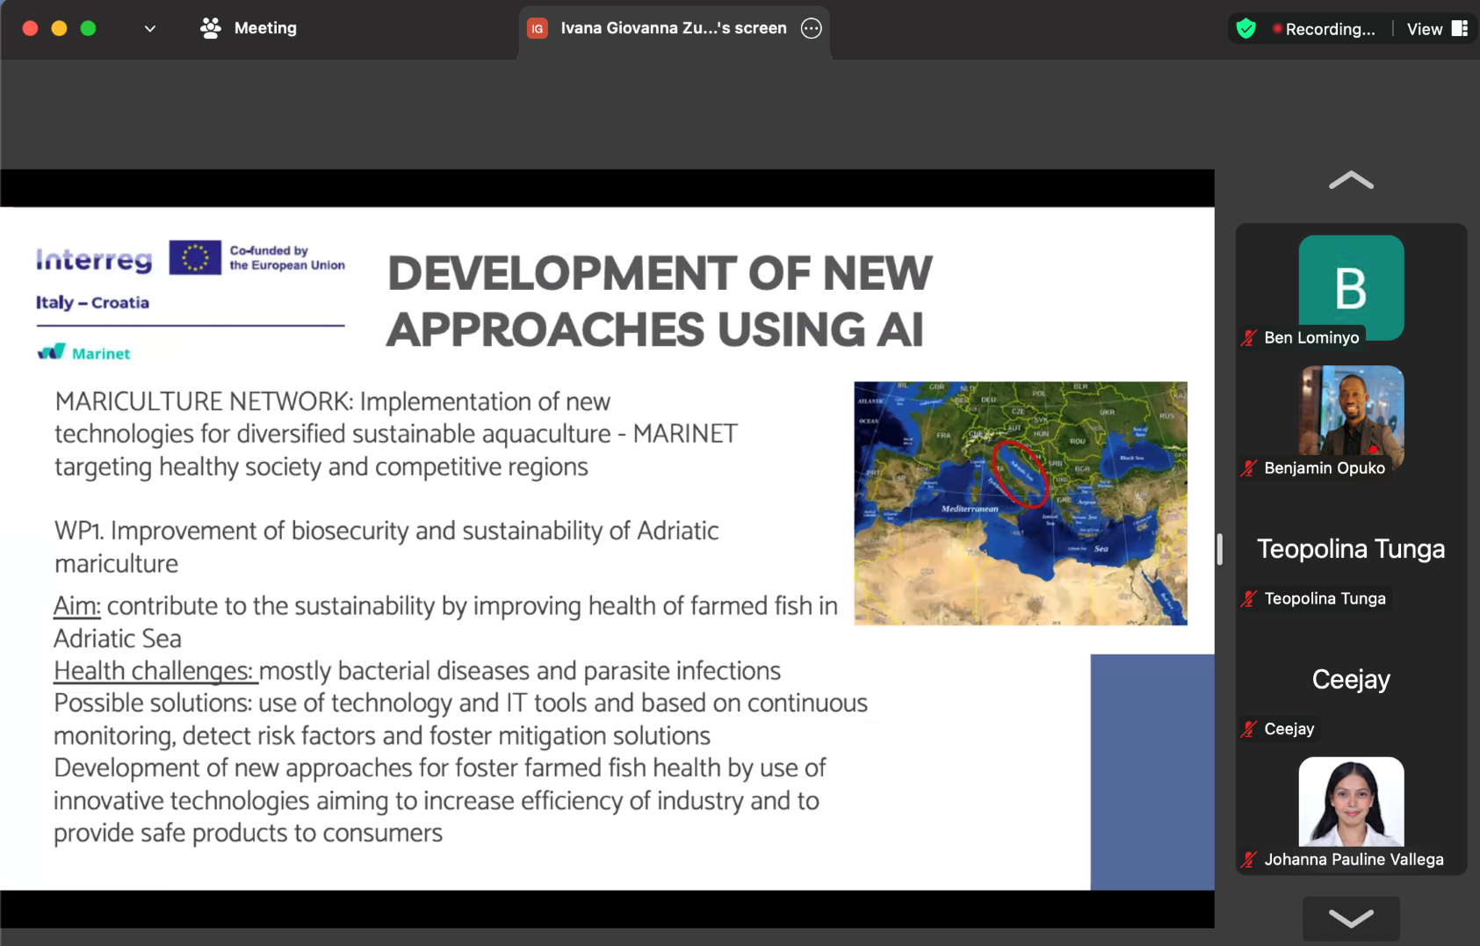The height and width of the screenshot is (946, 1480).
Task: Click Johanna Pauline Vallega's muted mic icon
Action: point(1249,860)
